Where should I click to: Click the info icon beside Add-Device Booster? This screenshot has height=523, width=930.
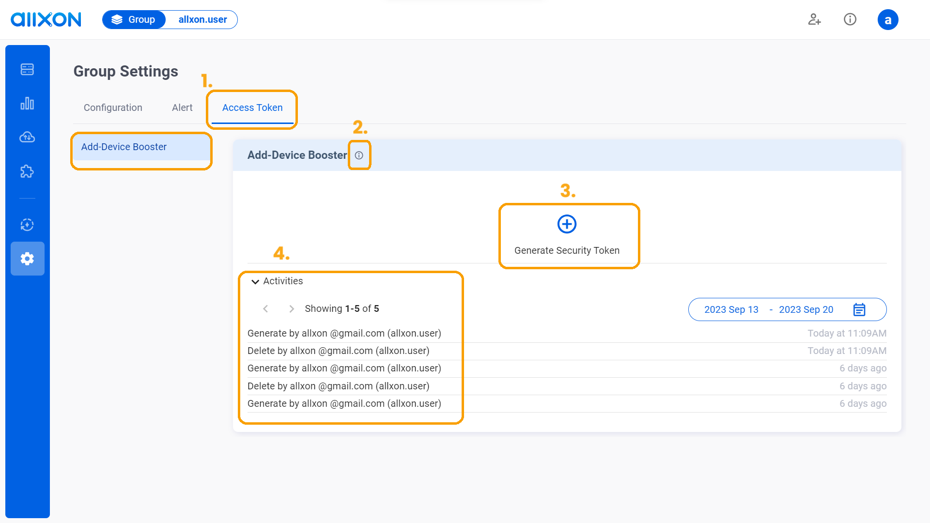pos(359,155)
